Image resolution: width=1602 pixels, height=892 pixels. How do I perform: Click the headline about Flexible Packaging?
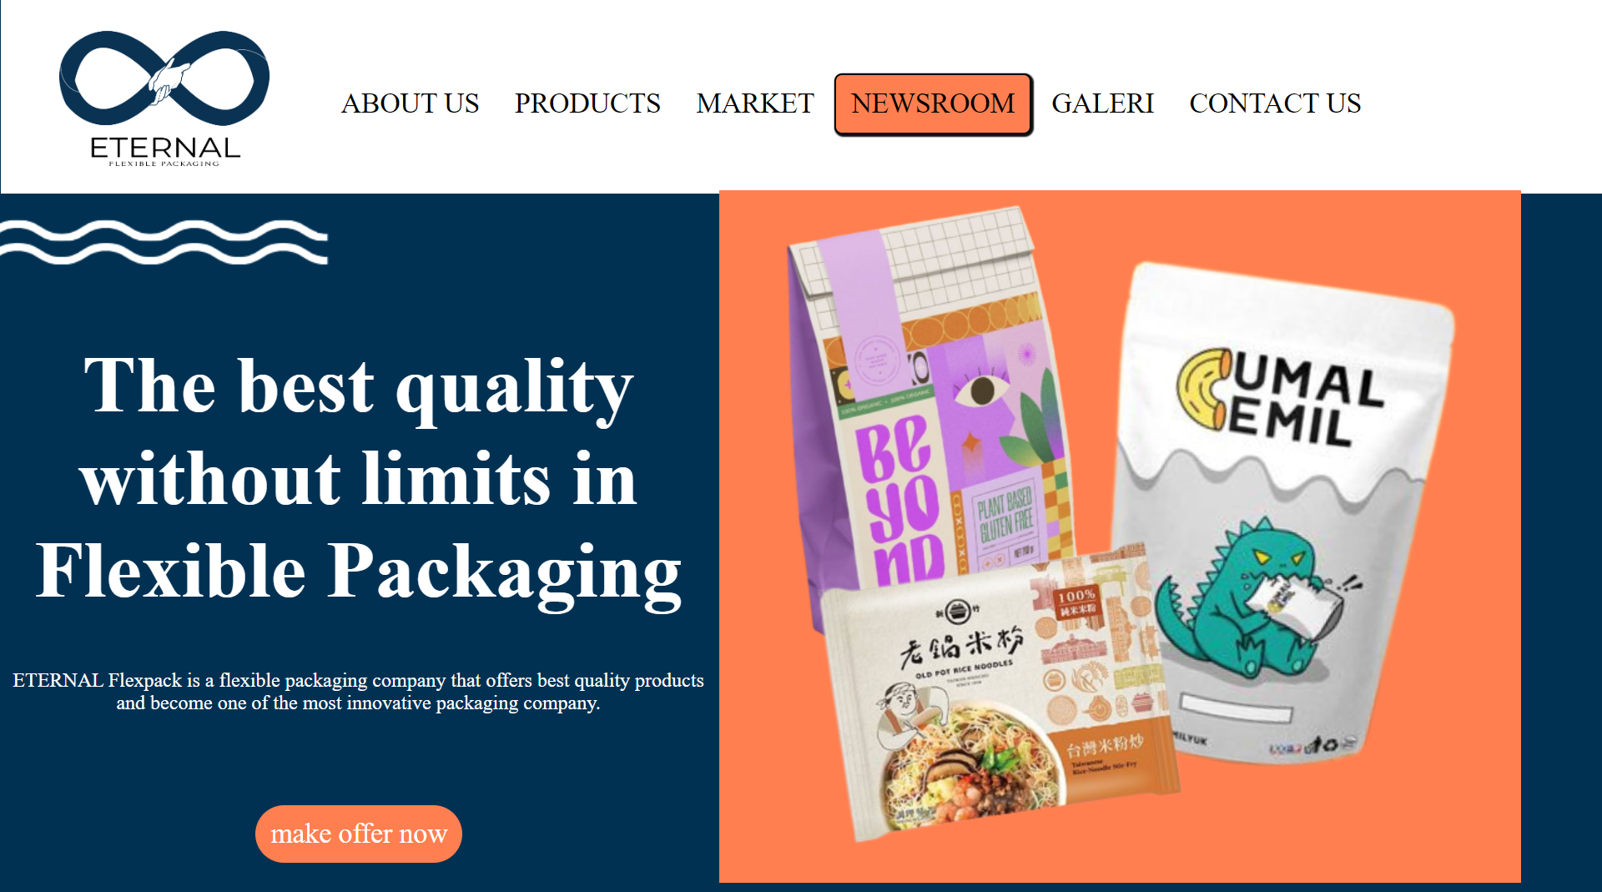pyautogui.click(x=359, y=479)
